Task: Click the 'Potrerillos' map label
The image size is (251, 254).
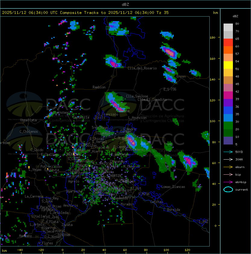Action: point(50,166)
